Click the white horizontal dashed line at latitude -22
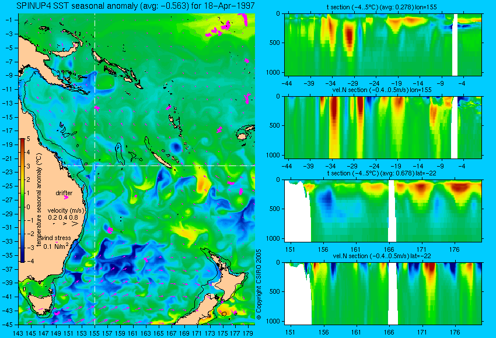Screen dimensions: 496x338 pyautogui.click(x=159, y=166)
